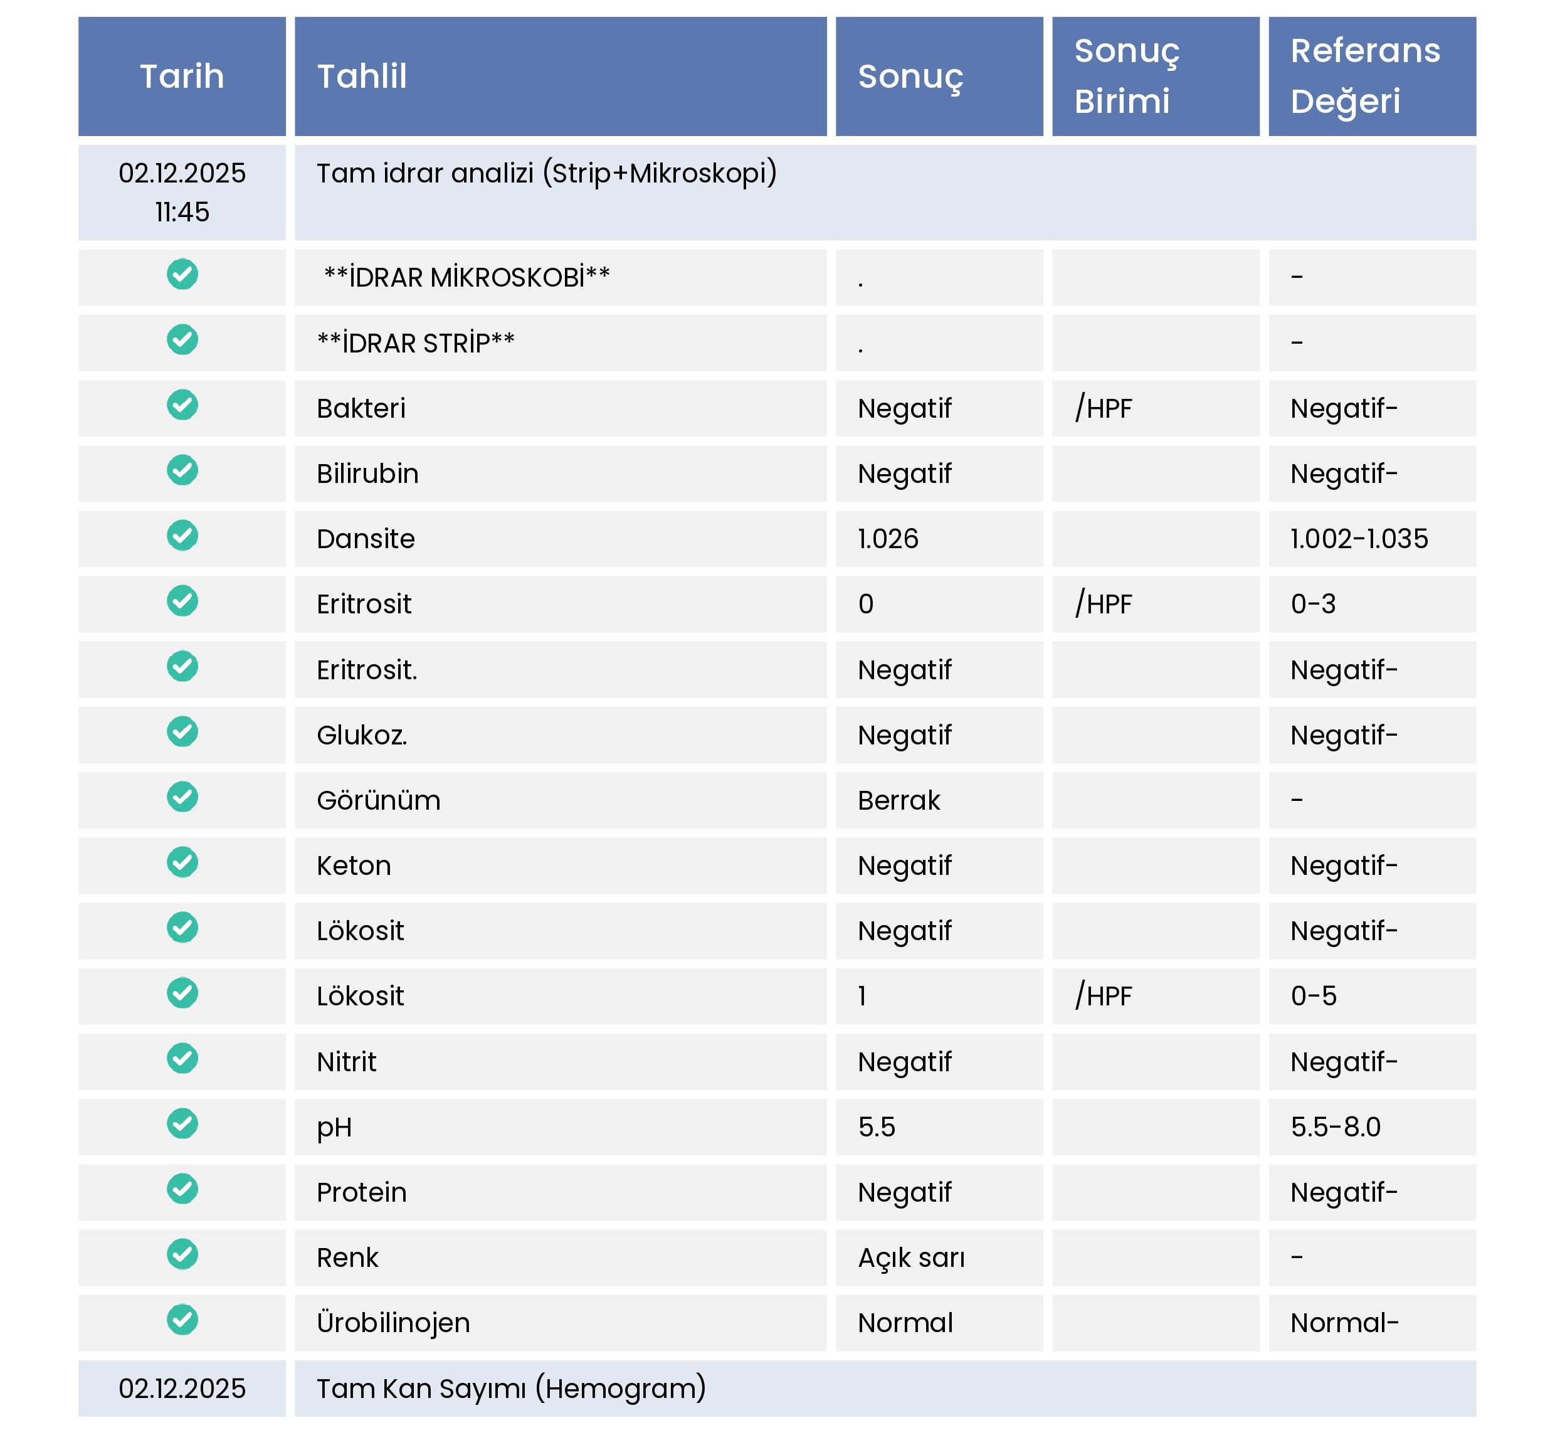This screenshot has width=1555, height=1440.
Task: Open the Tam Kan Sayımı (Hemogram) group row
Action: coord(511,1389)
